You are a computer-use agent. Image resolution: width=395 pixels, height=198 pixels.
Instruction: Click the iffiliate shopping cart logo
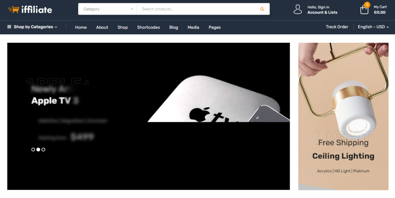(x=30, y=10)
